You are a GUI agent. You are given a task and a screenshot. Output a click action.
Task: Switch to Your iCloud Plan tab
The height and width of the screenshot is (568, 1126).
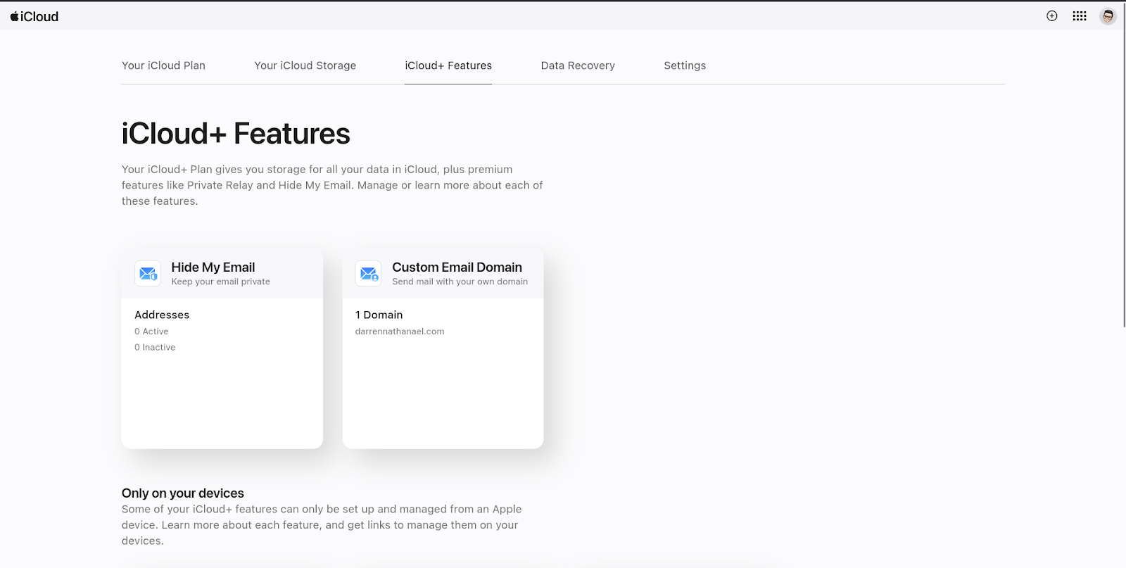click(x=163, y=65)
